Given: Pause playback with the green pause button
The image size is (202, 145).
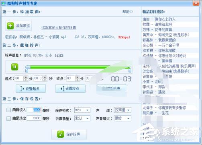Looking at the screenshot, I should pyautogui.click(x=15, y=67).
